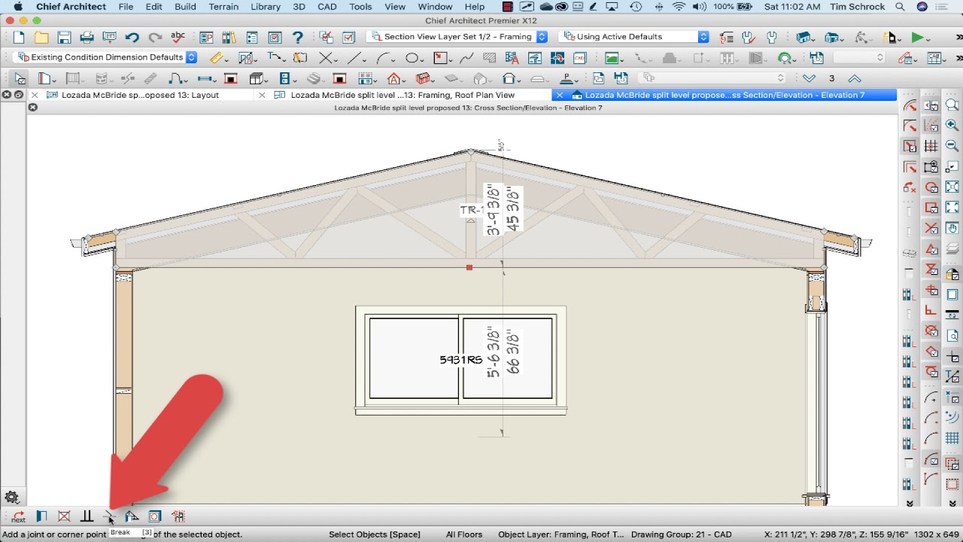
Task: Open the blue question mark Help tool
Action: [297, 38]
